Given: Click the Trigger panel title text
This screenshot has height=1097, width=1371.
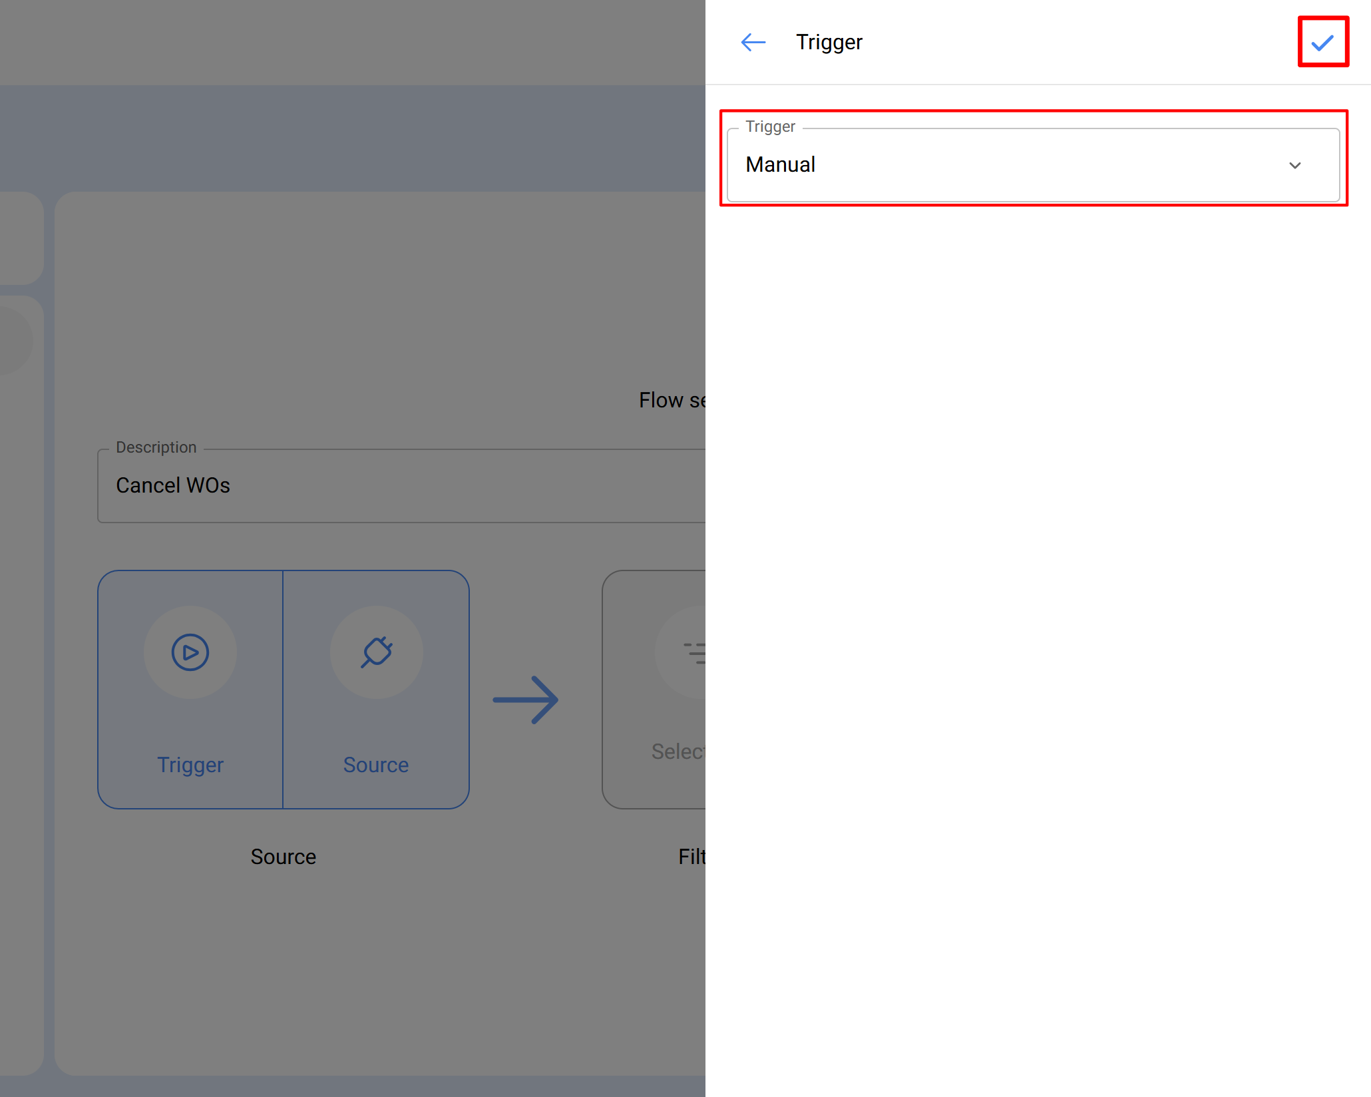Looking at the screenshot, I should point(829,43).
